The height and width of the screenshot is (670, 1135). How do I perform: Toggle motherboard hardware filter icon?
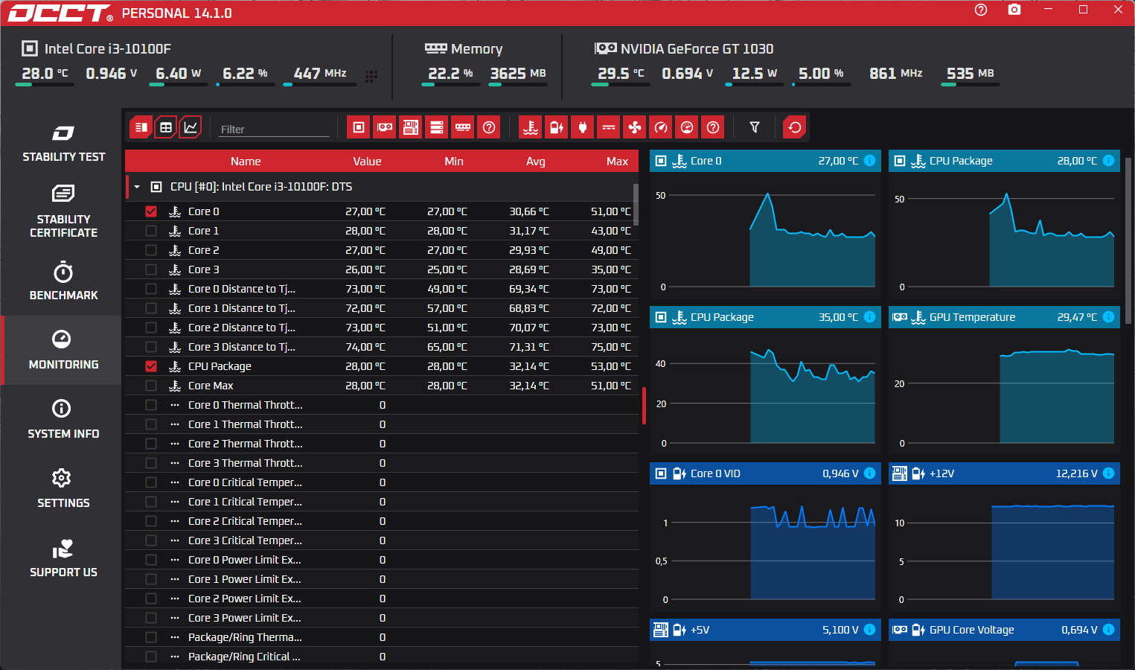411,127
